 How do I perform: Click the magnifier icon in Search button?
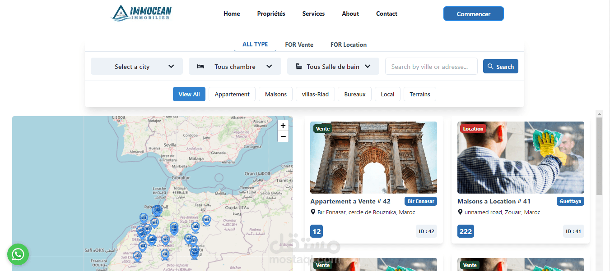tap(491, 67)
